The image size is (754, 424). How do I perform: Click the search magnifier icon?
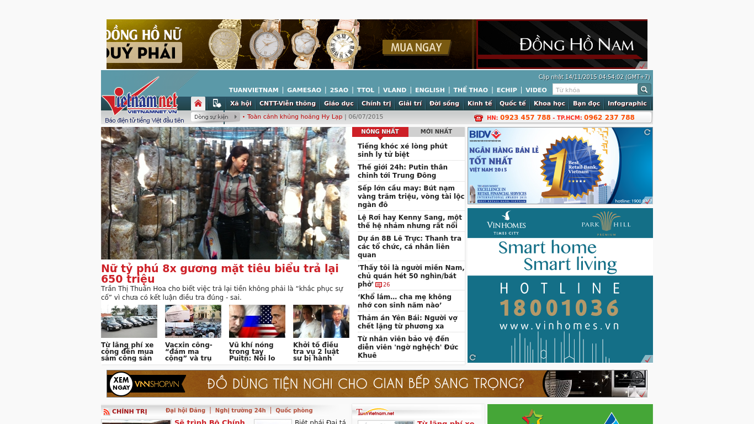[645, 89]
